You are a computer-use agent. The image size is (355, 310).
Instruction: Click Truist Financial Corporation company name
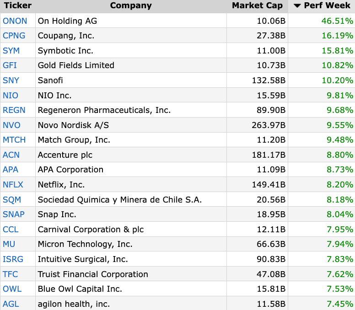coord(93,274)
